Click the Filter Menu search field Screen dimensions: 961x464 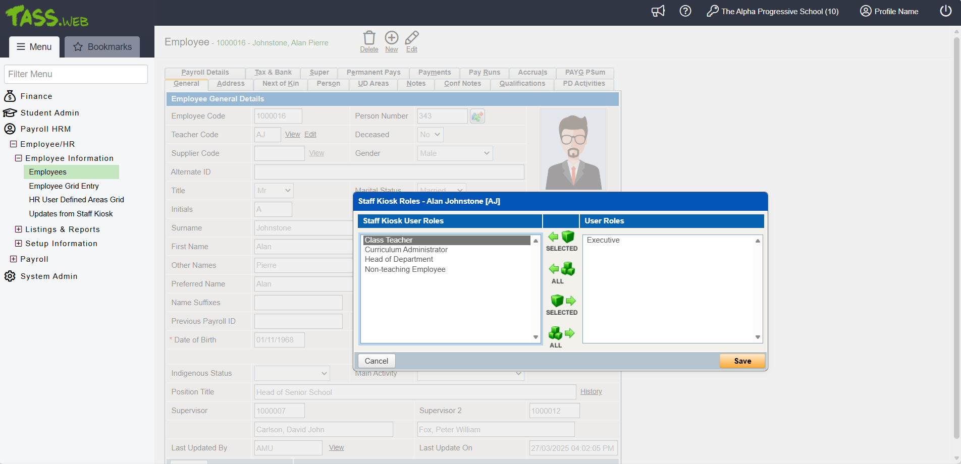[76, 74]
